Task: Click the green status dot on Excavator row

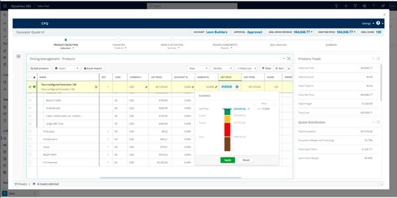Action: 34,87
